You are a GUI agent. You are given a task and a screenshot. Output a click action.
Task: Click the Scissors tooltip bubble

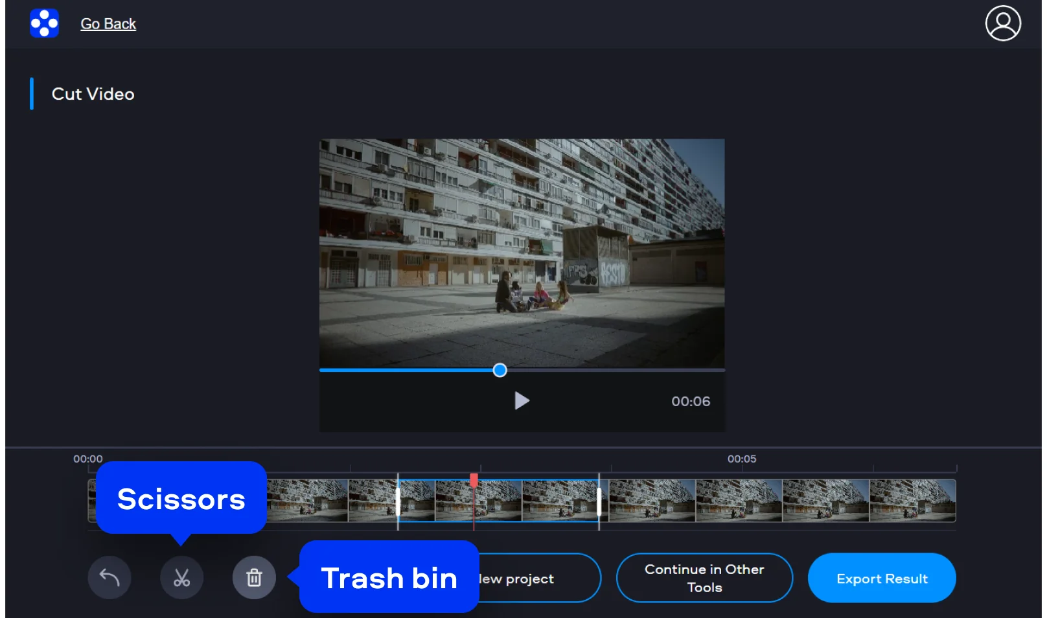pyautogui.click(x=181, y=498)
